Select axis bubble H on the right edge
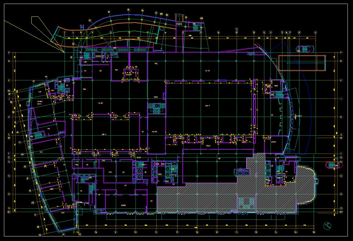This screenshot has height=241, width=353. [341, 117]
